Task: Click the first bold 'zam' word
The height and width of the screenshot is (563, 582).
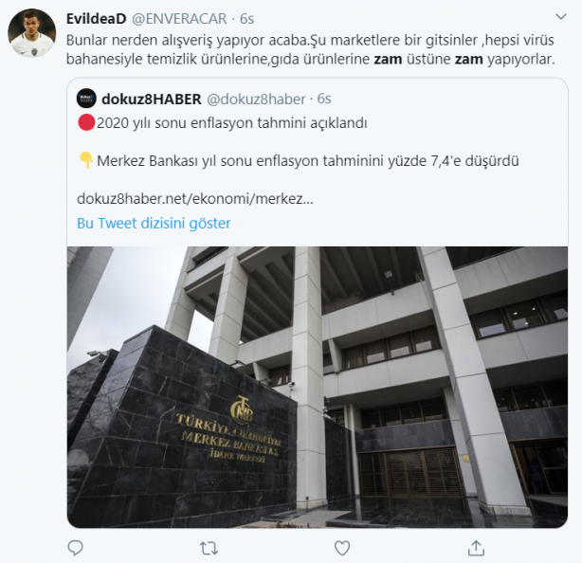Action: (388, 59)
